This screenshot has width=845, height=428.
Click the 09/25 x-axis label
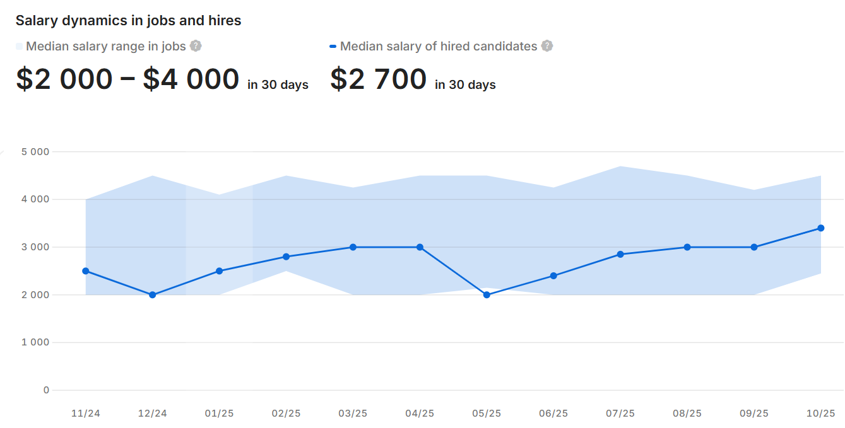(x=754, y=414)
